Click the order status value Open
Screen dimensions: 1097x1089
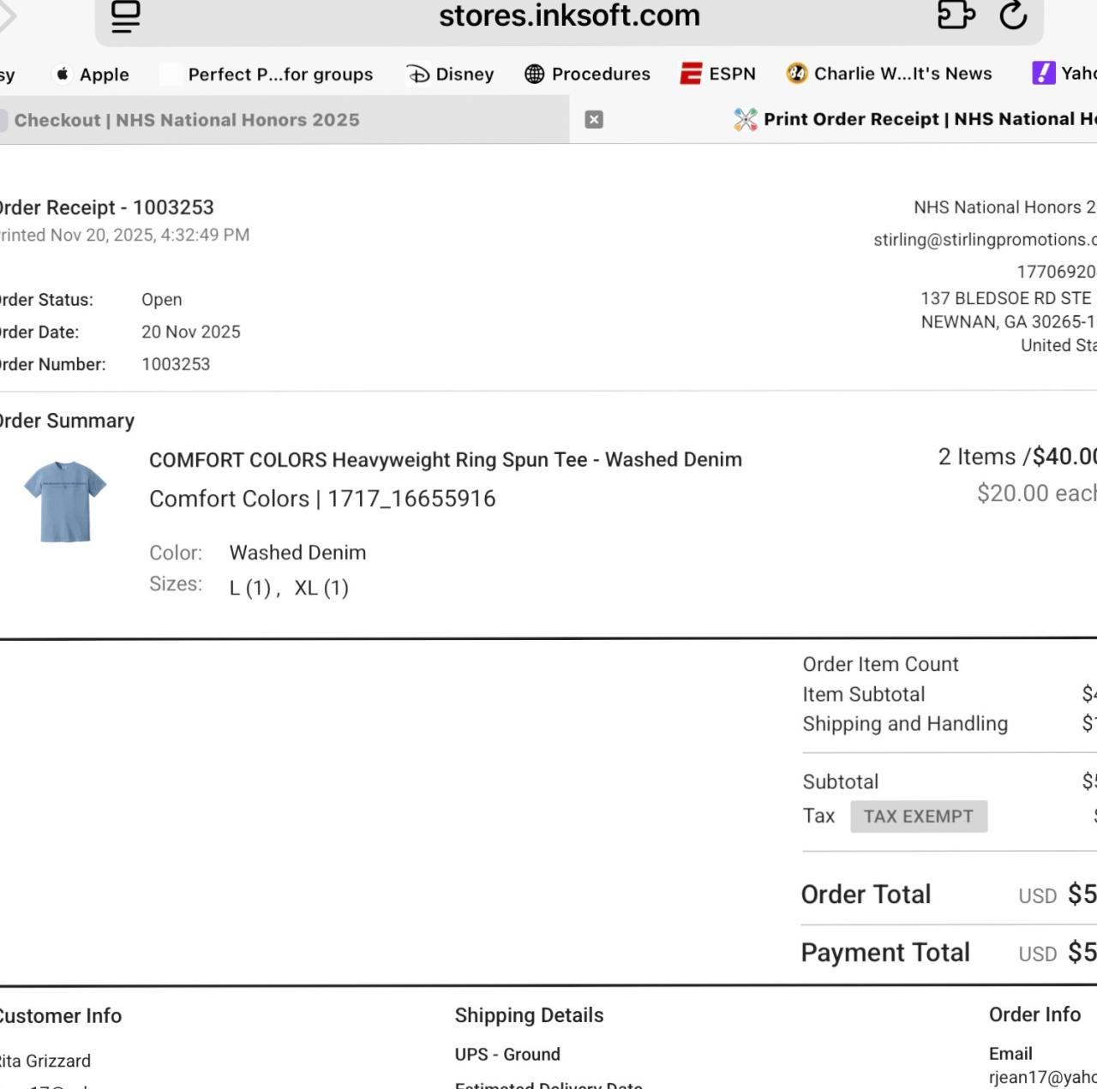(x=162, y=300)
